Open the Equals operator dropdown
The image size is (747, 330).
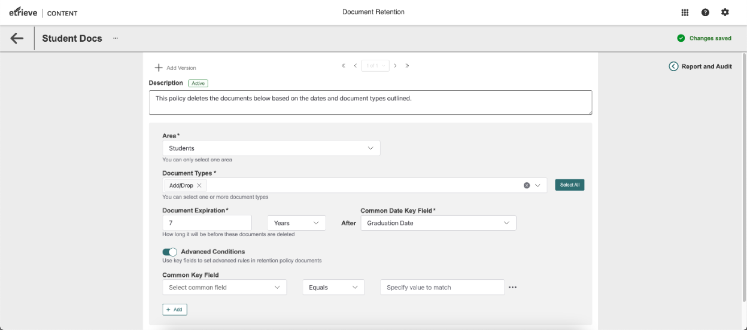333,288
